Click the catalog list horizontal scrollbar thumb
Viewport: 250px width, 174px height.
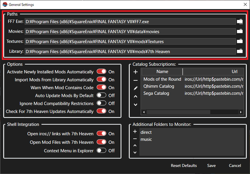[179, 112]
